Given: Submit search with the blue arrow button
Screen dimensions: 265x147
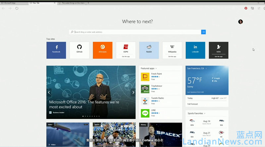Looking at the screenshot, I should (203, 32).
